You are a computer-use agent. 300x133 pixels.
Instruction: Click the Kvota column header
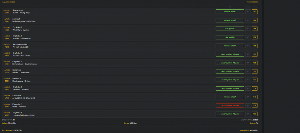(255, 7)
